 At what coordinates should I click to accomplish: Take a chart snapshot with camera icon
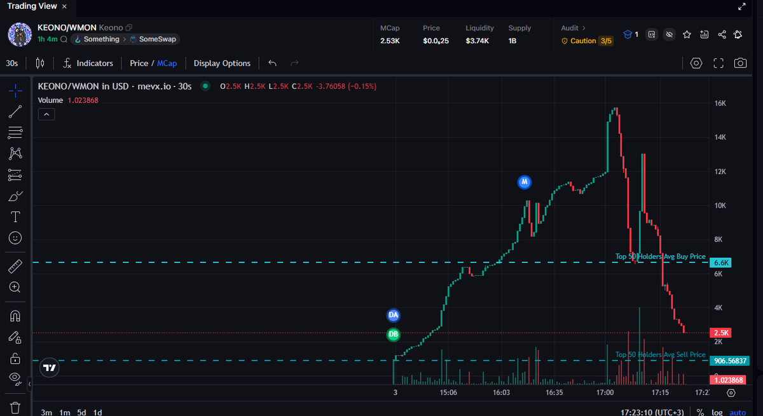tap(741, 63)
